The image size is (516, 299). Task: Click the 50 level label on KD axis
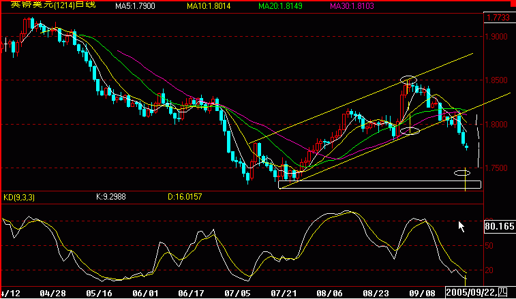(489, 246)
